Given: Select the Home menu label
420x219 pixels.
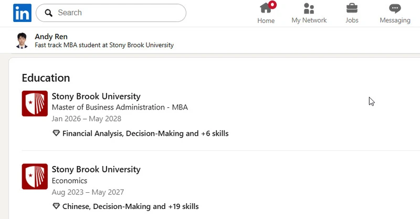Looking at the screenshot, I should click(x=266, y=20).
